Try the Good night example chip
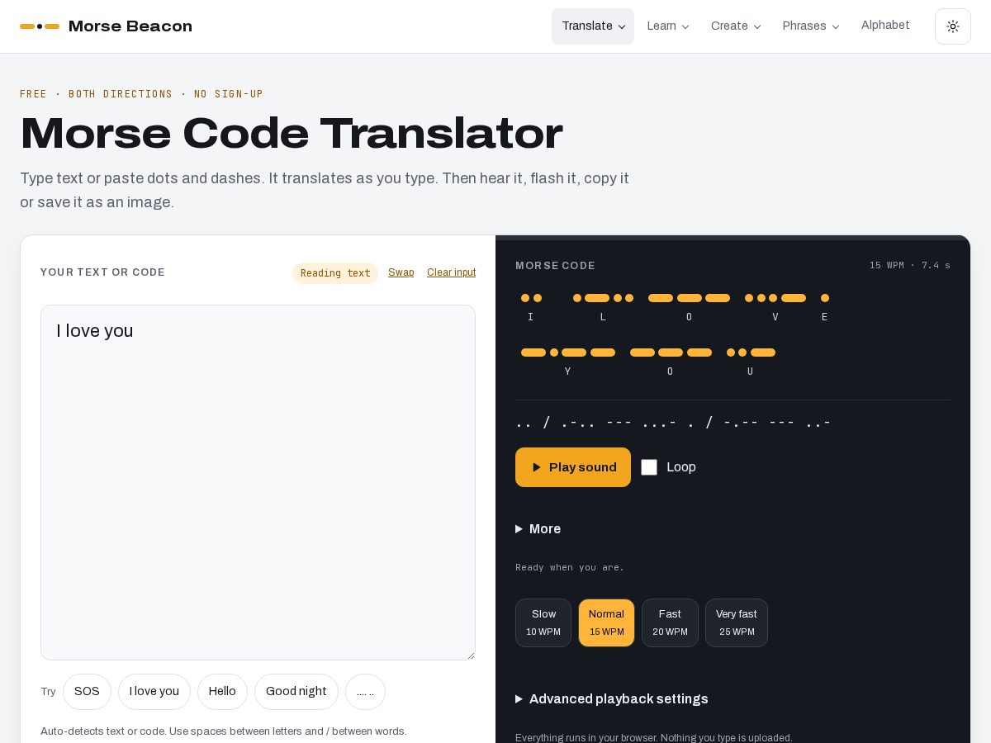Image resolution: width=991 pixels, height=743 pixels. [x=296, y=692]
